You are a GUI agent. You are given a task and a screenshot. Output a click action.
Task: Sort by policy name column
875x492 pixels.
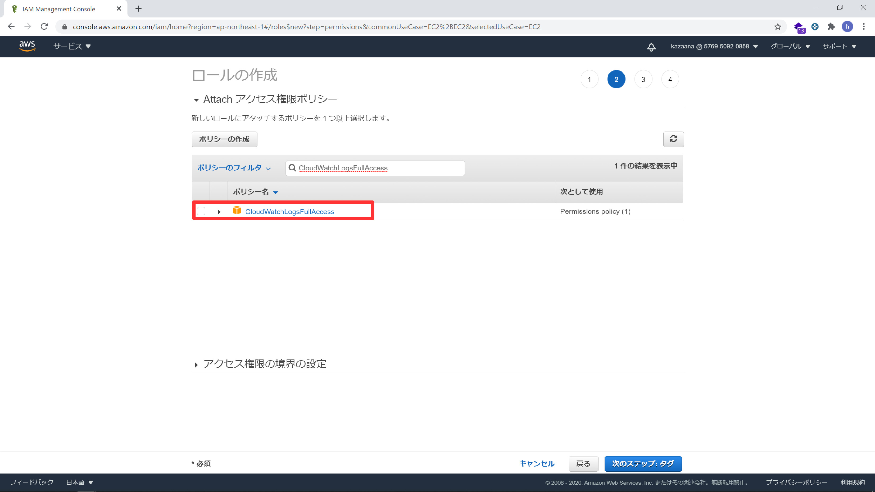click(x=255, y=192)
